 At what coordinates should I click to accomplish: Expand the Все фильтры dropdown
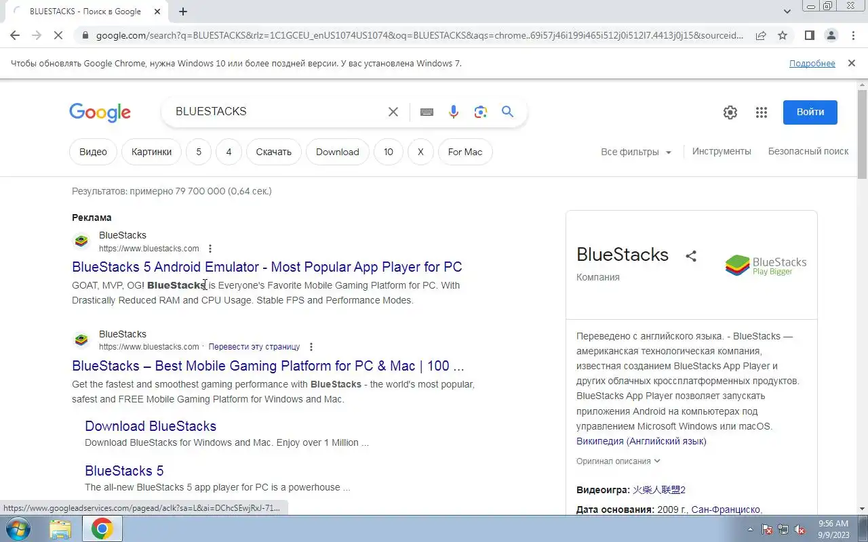pyautogui.click(x=636, y=152)
